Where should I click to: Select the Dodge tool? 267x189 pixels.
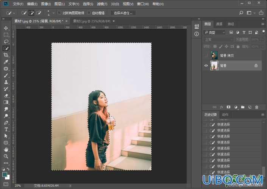coord(6,116)
